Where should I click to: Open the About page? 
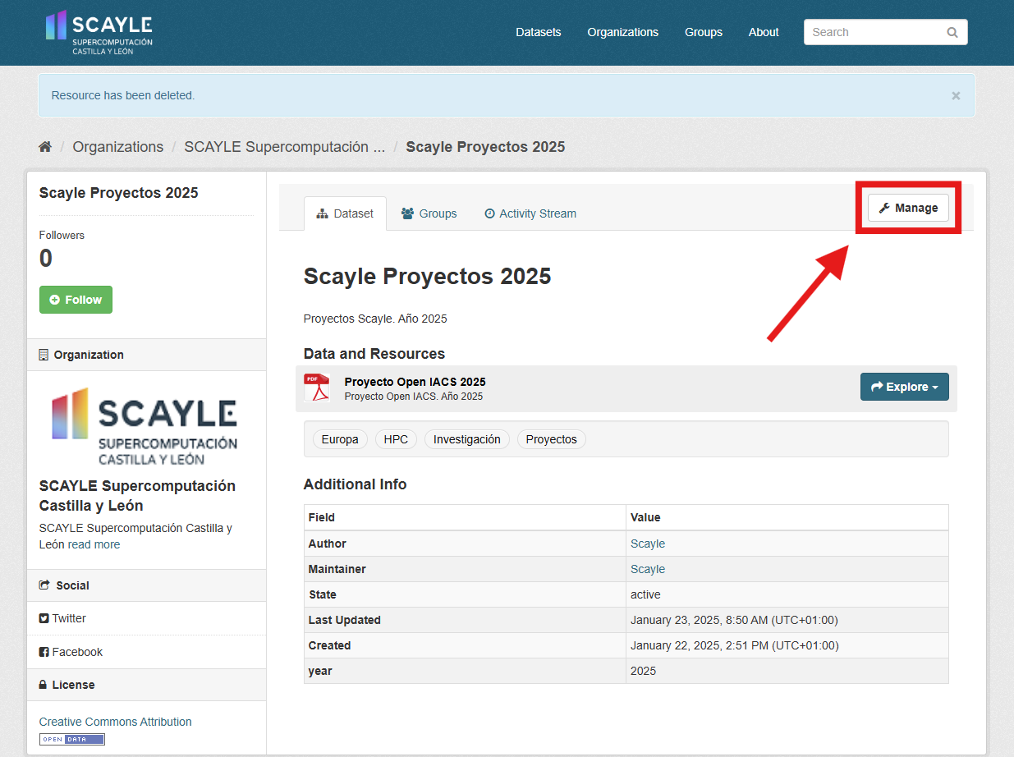point(764,32)
